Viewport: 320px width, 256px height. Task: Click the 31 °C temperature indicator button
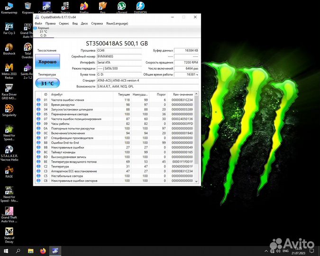pyautogui.click(x=47, y=83)
